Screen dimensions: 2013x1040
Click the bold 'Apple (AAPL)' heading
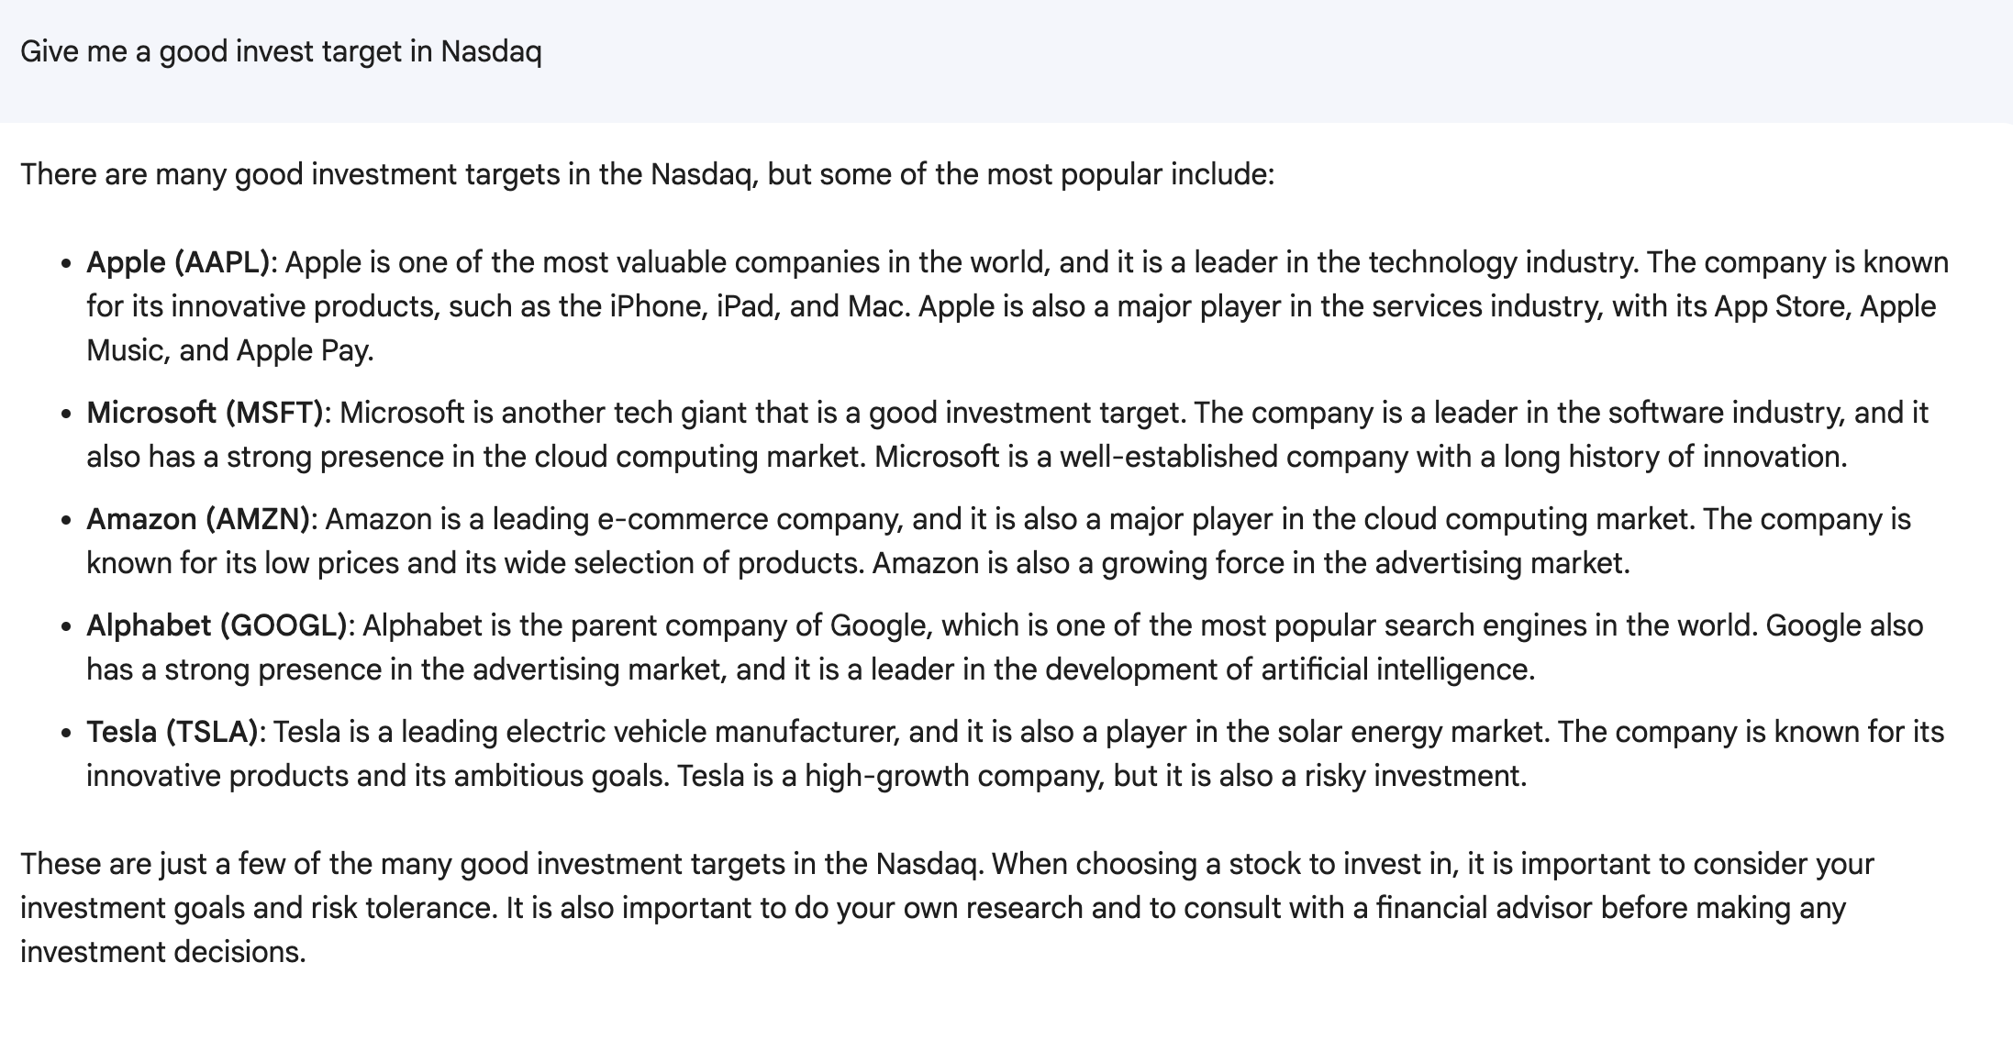(x=178, y=262)
